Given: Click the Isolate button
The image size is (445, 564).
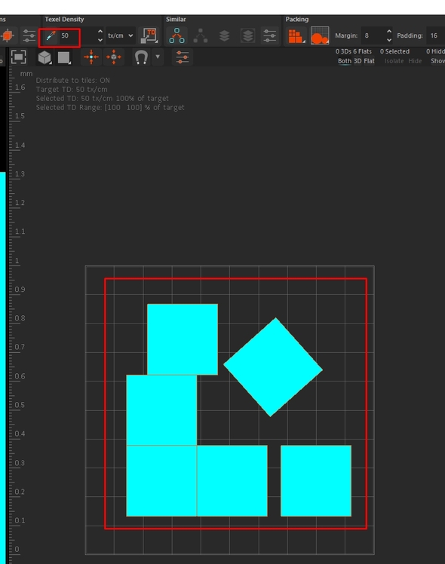Looking at the screenshot, I should click(x=394, y=61).
